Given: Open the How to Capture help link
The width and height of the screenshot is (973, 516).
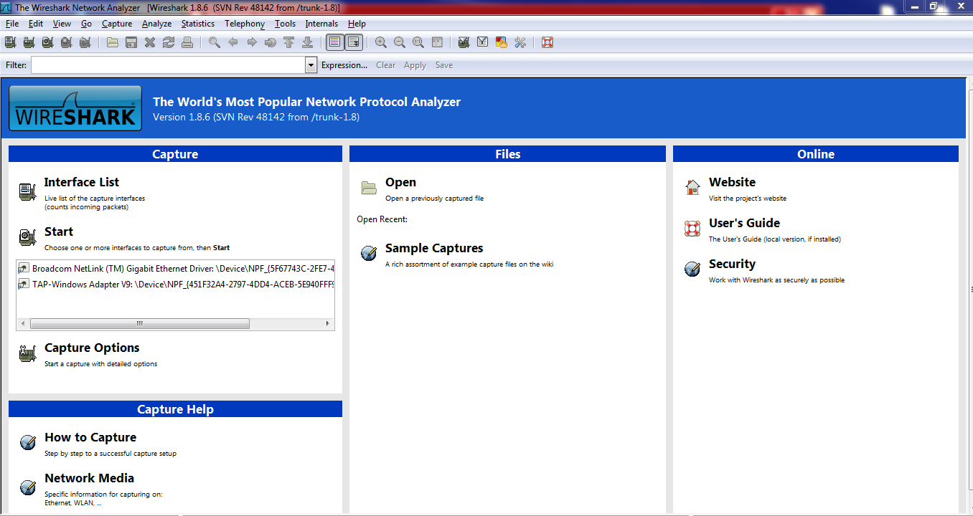Looking at the screenshot, I should coord(90,437).
